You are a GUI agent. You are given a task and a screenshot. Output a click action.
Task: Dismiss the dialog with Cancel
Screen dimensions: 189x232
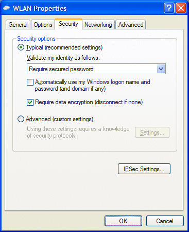tap(165, 221)
